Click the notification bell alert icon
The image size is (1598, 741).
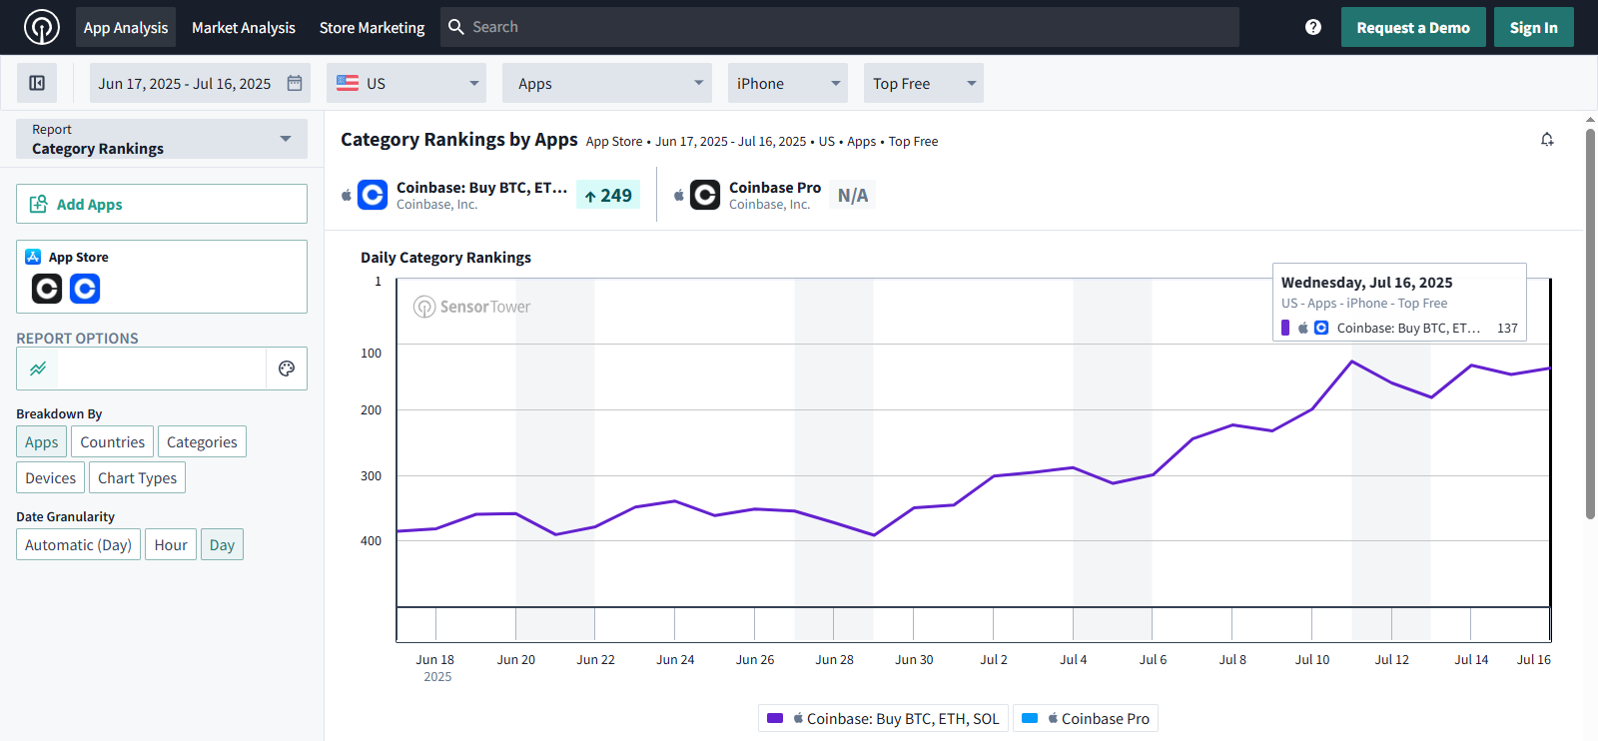(1547, 140)
